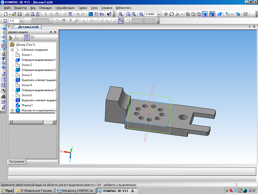The image size is (258, 194).
Task: Select Фаска:1 in the model tree
Action: (27, 105)
